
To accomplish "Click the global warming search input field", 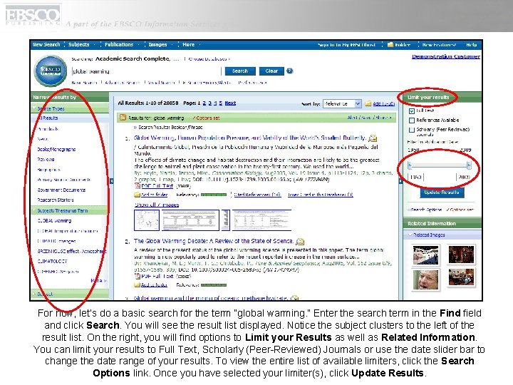I will coord(146,71).
